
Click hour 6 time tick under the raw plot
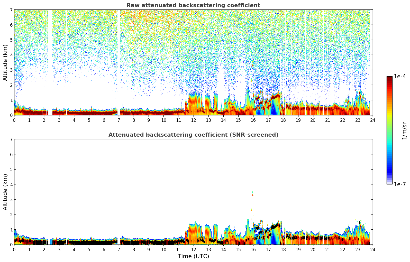pos(104,120)
